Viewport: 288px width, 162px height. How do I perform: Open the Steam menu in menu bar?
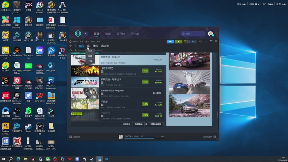tap(74, 41)
